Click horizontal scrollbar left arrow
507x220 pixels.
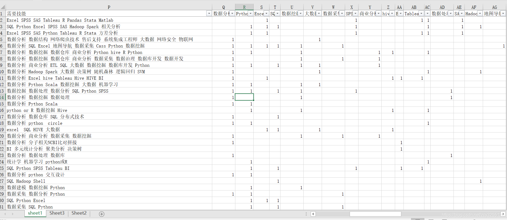tap(313, 214)
